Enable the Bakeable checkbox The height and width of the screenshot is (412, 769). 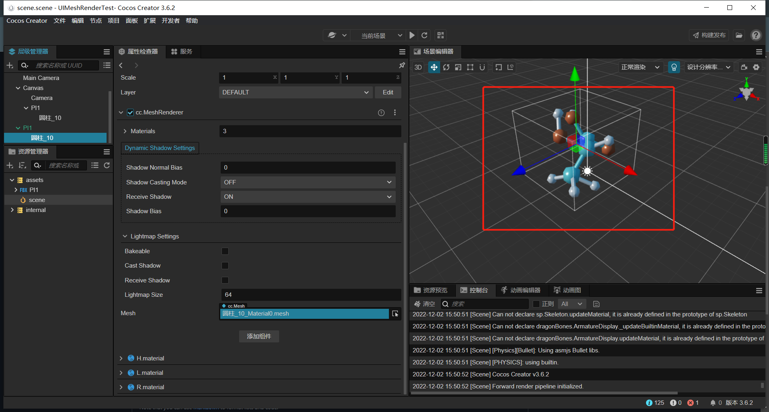pyautogui.click(x=225, y=251)
